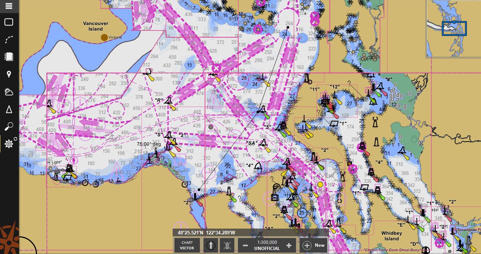The image size is (481, 254).
Task: Toggle boat-centering with the crossed boat icon
Action: (x=227, y=245)
